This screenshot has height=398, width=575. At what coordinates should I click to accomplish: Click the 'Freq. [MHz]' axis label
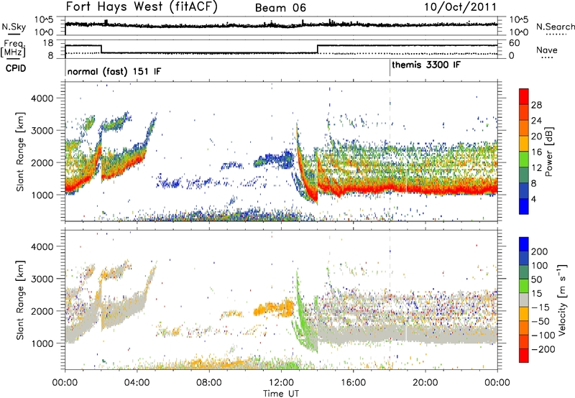(x=13, y=48)
